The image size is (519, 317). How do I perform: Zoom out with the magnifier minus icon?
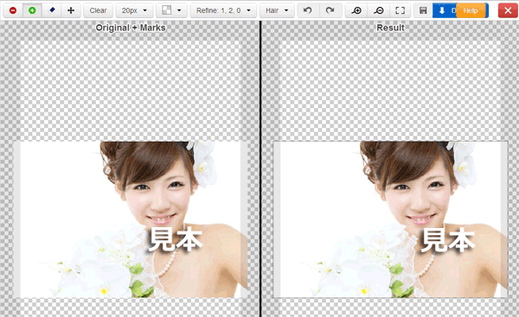[x=378, y=10]
